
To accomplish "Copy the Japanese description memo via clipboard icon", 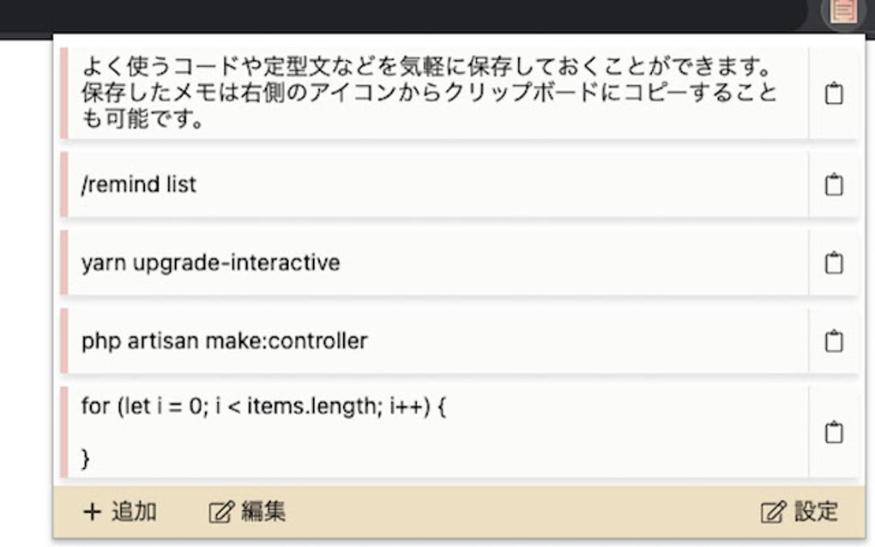I will (833, 93).
